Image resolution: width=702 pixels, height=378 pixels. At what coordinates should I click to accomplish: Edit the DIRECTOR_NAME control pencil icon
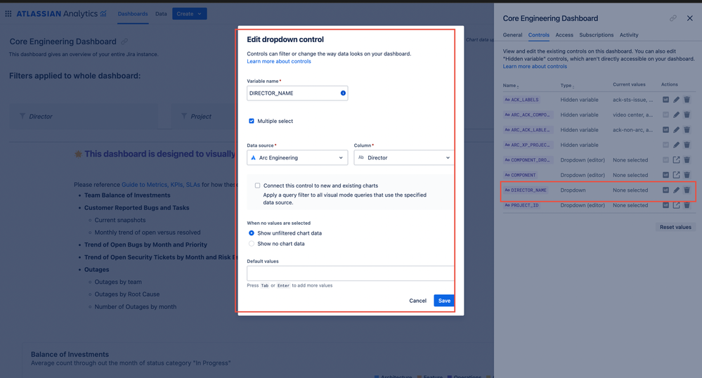676,190
